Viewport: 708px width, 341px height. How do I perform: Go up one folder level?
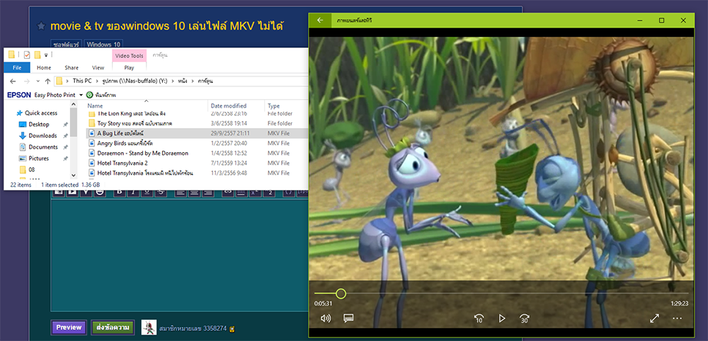[47, 81]
